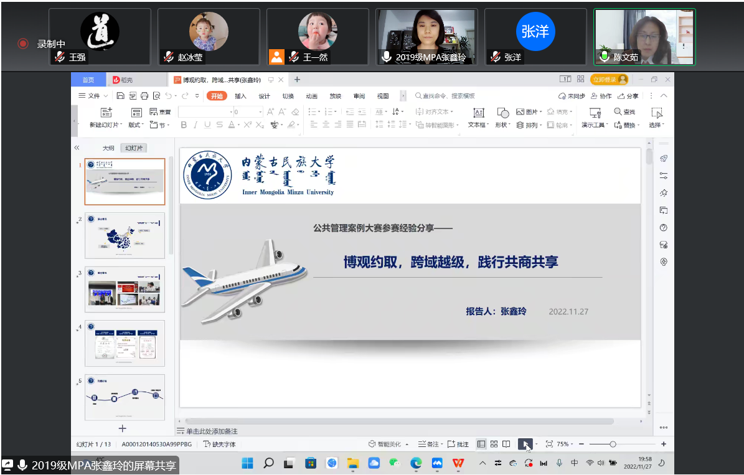Image resolution: width=744 pixels, height=475 pixels.
Task: Toggle reading view button in status bar
Action: (506, 444)
